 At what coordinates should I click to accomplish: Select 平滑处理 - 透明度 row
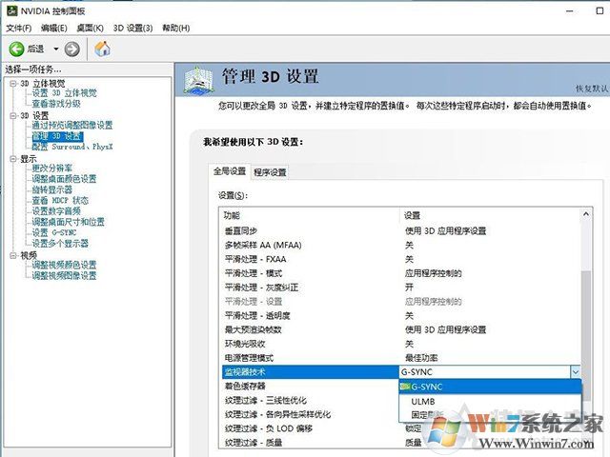tap(400, 315)
